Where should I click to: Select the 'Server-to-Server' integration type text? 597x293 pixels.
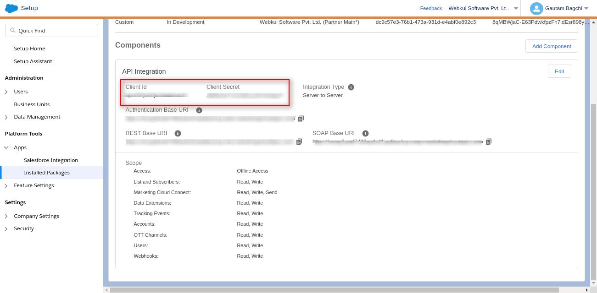pos(323,95)
